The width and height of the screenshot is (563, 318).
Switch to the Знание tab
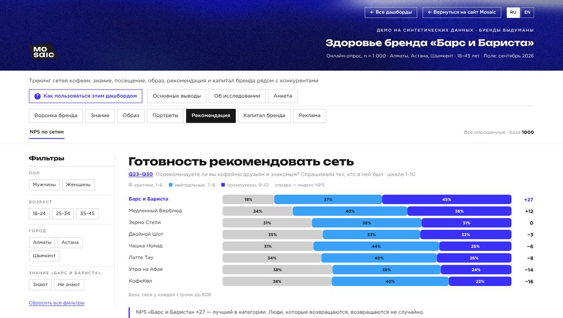point(100,115)
